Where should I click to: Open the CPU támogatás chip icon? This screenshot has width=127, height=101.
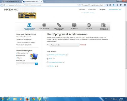tap(44, 25)
